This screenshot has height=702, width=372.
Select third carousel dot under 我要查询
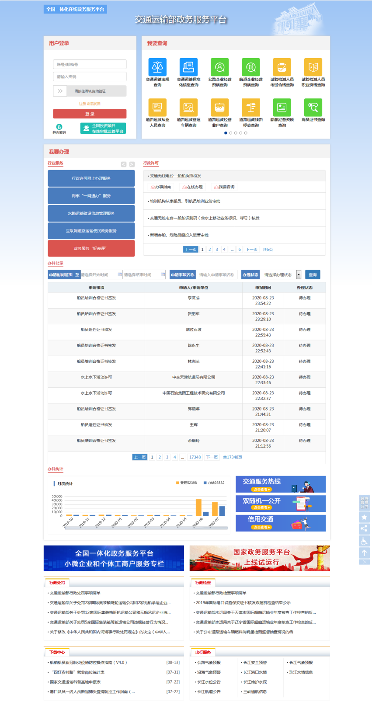(x=236, y=133)
